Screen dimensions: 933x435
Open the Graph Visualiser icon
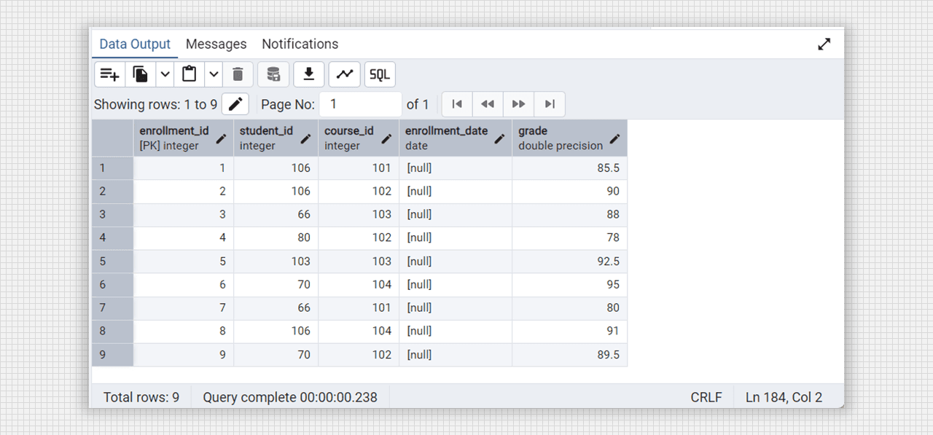tap(345, 74)
